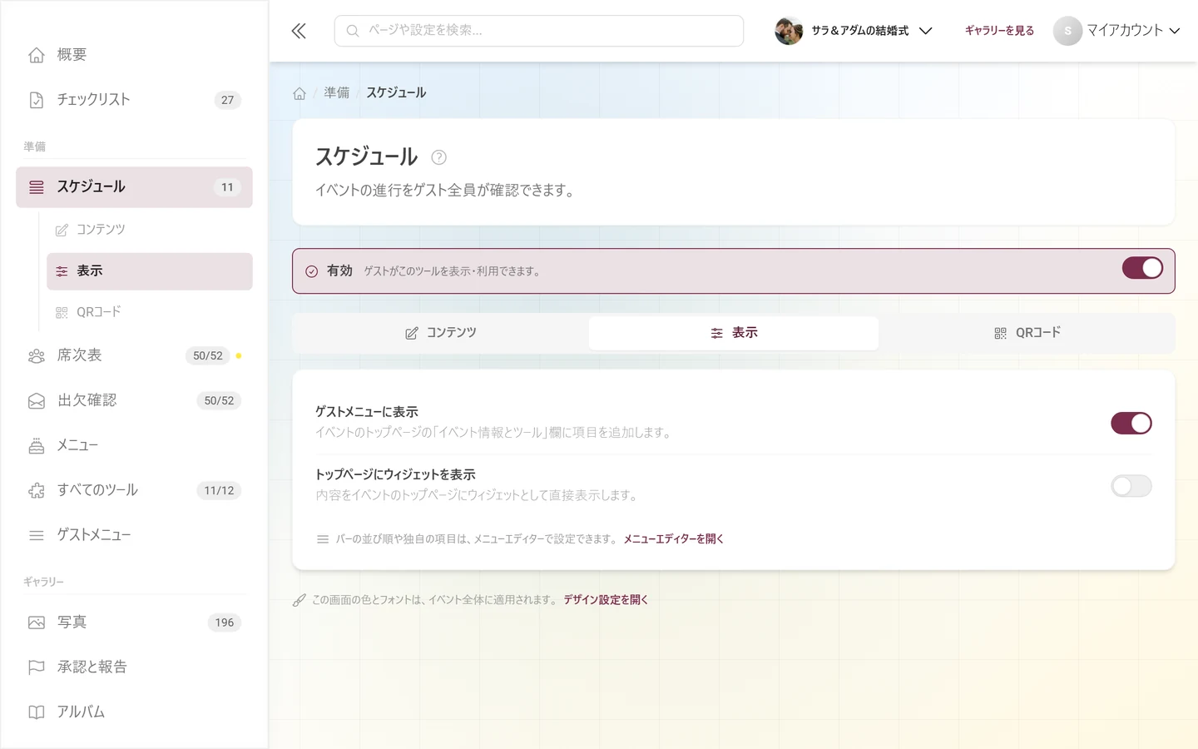Select 表示 in sidebar submenu

(x=149, y=271)
